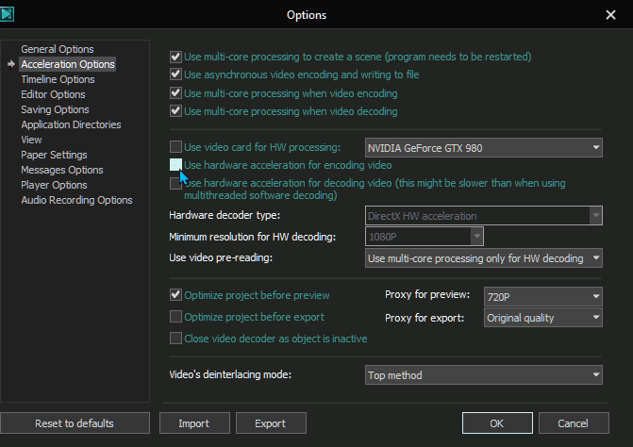Click the Export button
633x447 pixels.
coord(271,423)
